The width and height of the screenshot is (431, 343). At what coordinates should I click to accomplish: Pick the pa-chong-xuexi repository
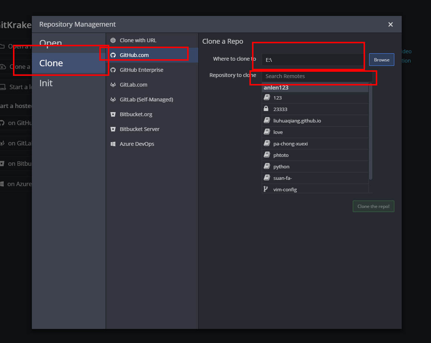tap(290, 144)
